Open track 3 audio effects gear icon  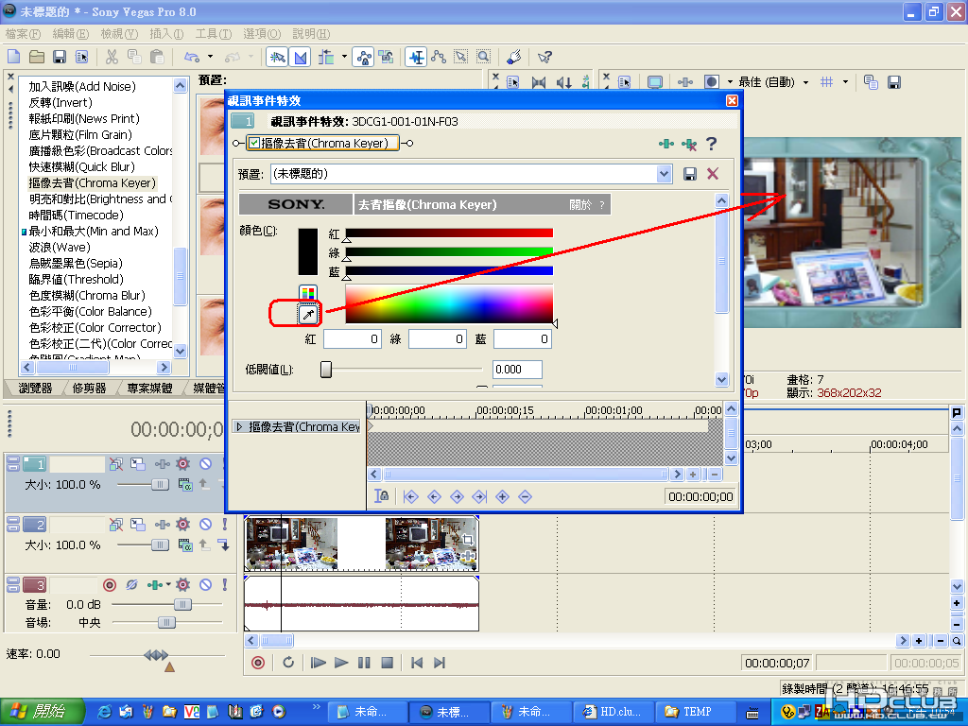pos(183,585)
